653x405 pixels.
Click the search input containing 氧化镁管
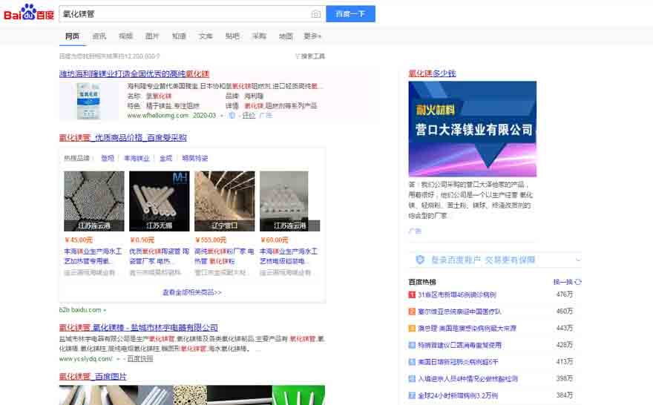(184, 14)
